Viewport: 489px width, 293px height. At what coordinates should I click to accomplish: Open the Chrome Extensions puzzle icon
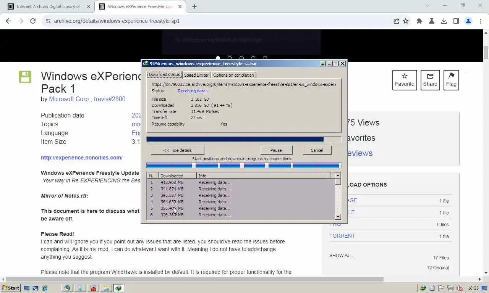click(x=419, y=21)
